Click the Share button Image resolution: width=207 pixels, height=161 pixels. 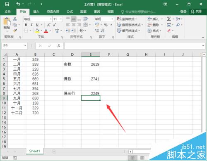click(197, 12)
